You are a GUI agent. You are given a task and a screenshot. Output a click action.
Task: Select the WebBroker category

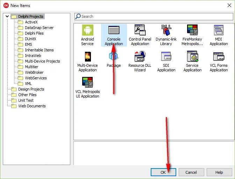click(30, 72)
